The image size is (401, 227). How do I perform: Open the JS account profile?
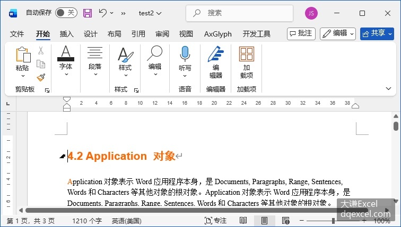[x=311, y=13]
